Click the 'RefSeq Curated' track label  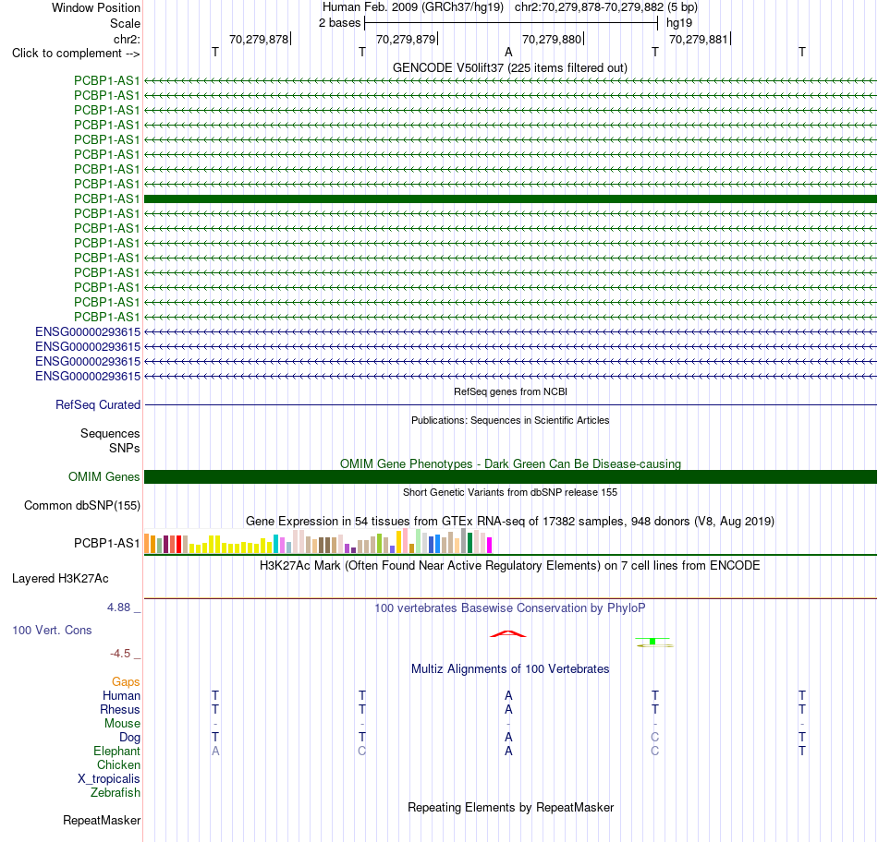(x=98, y=404)
